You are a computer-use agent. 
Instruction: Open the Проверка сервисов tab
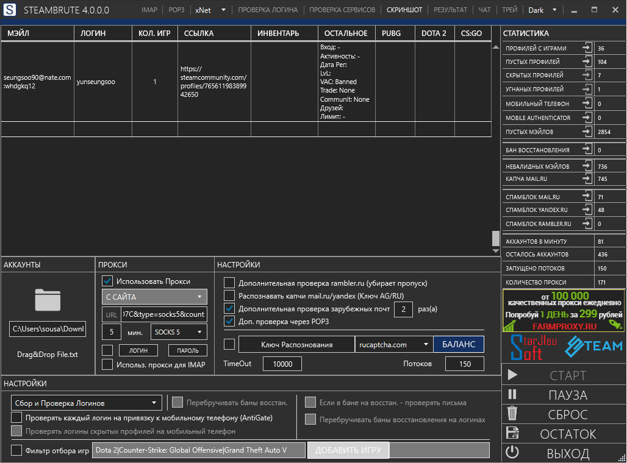[342, 10]
